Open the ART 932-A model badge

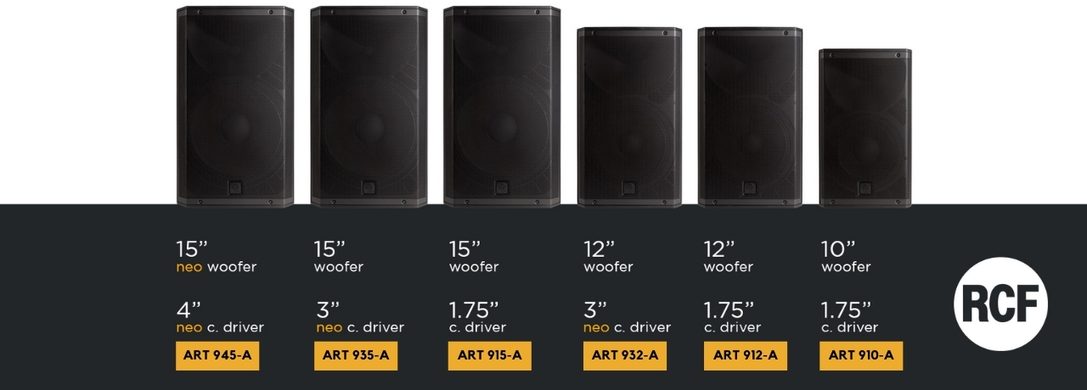coord(624,355)
